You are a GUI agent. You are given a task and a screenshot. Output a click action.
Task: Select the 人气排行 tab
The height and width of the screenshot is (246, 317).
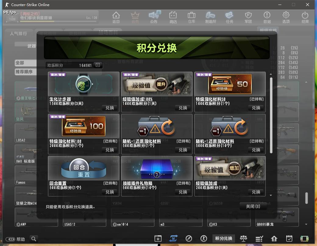click(18, 34)
